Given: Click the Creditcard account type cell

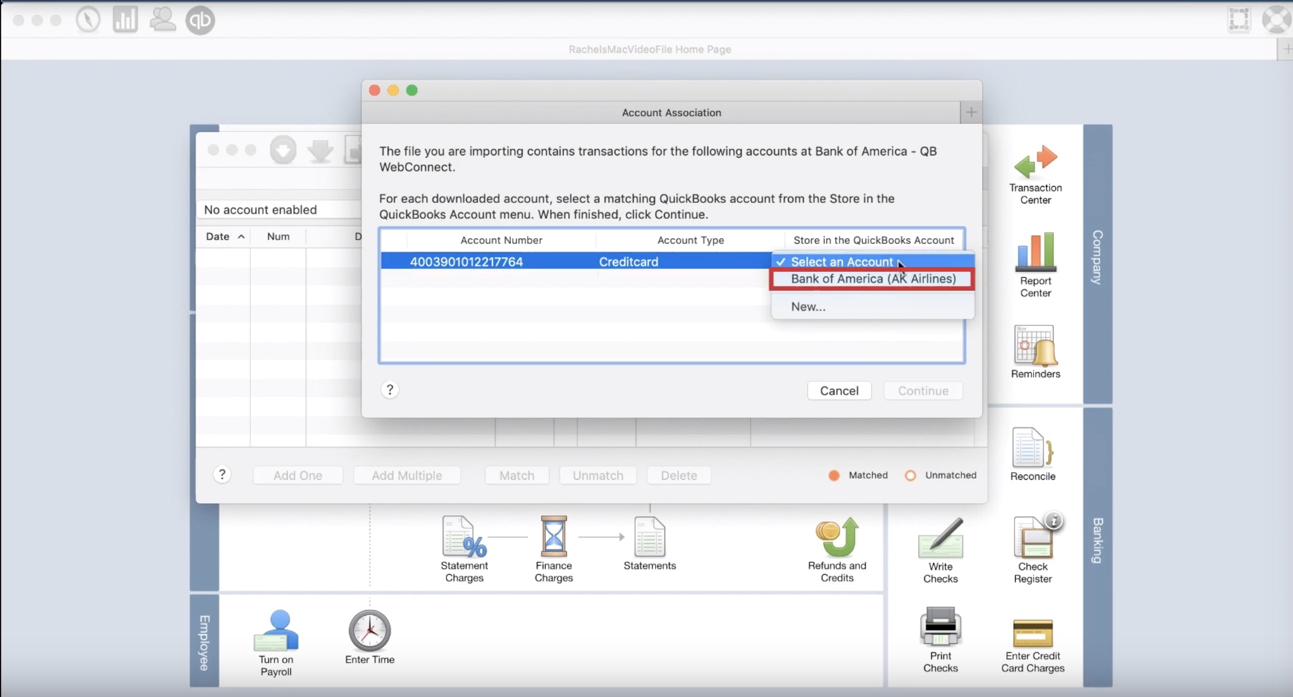Looking at the screenshot, I should point(628,262).
